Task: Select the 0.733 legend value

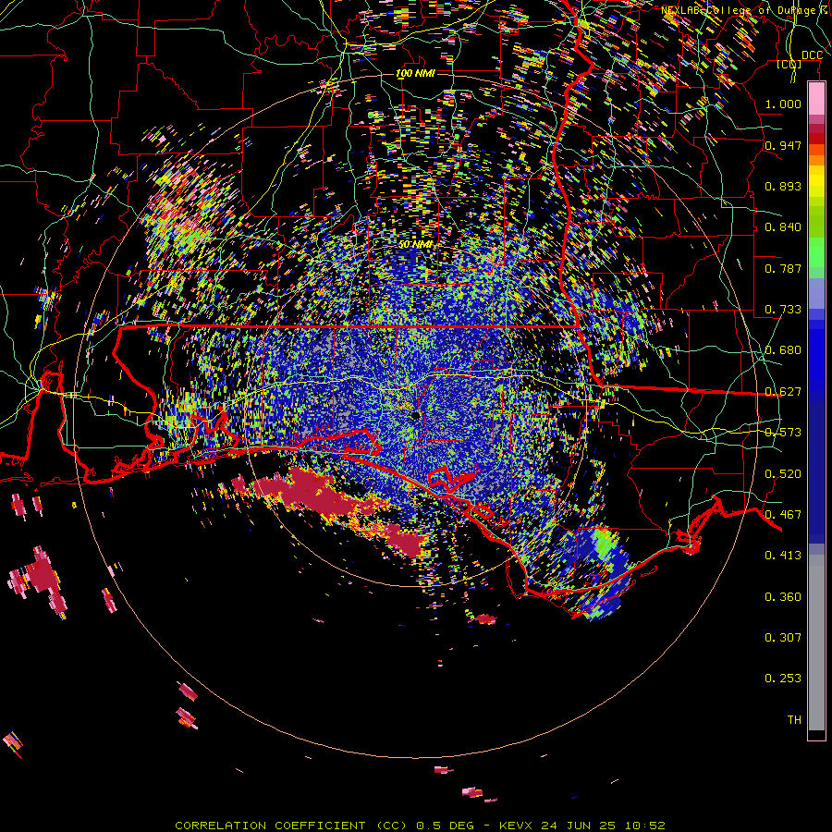Action: point(783,310)
